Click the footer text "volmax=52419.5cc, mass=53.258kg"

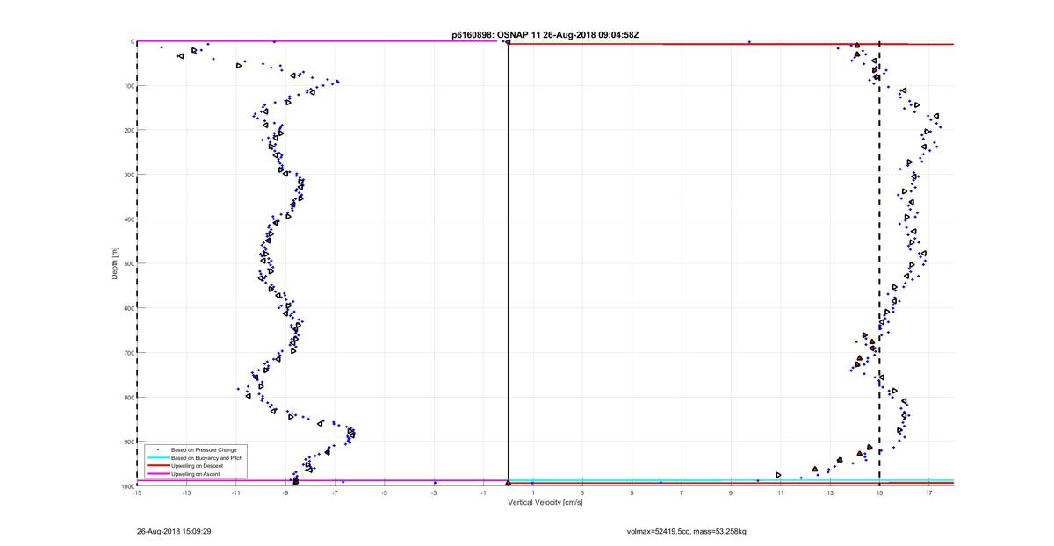pos(687,531)
